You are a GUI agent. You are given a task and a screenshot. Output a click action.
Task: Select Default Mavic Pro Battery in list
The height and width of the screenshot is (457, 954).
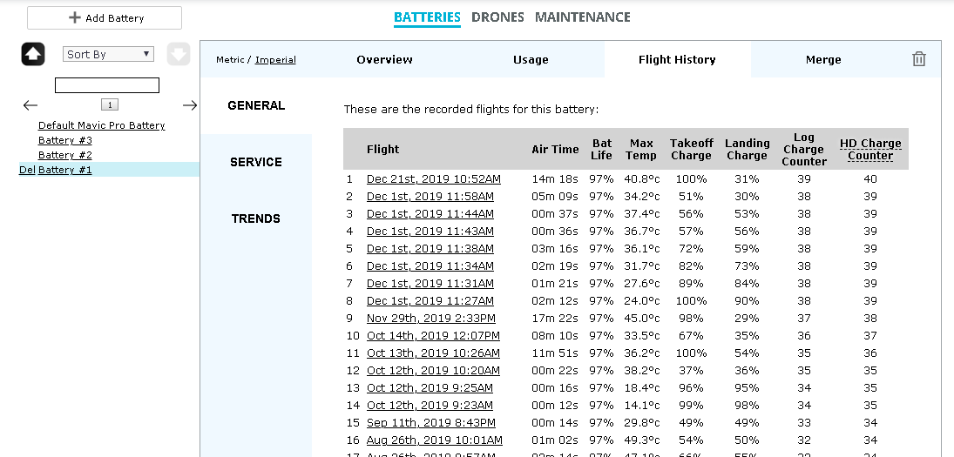(102, 125)
